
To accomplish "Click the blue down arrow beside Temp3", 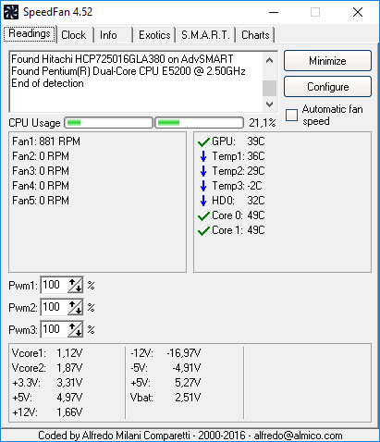I will pyautogui.click(x=203, y=186).
